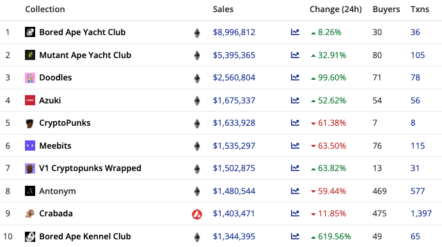442x247 pixels.
Task: Click Avalanche icon in Crabada row
Action: 197,214
